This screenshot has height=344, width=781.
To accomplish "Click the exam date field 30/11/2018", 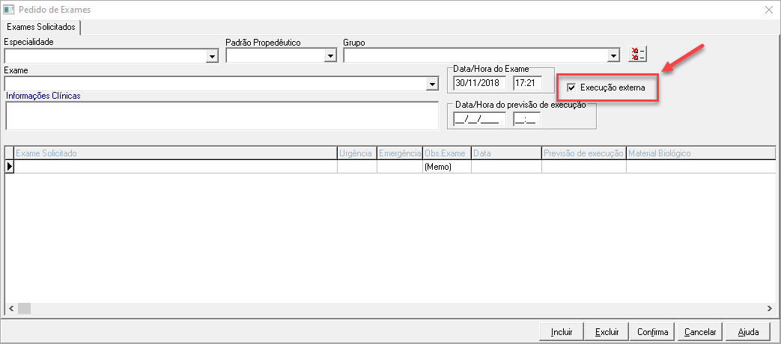I will point(480,84).
